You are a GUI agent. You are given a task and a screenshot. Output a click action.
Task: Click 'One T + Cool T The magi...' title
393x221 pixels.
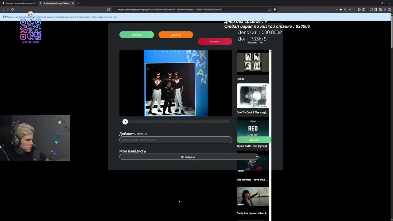[x=252, y=112]
